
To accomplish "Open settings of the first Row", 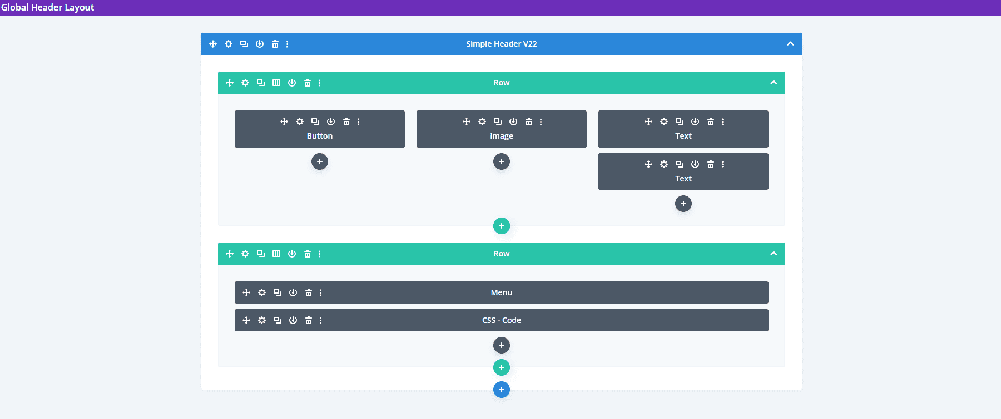I will point(245,83).
